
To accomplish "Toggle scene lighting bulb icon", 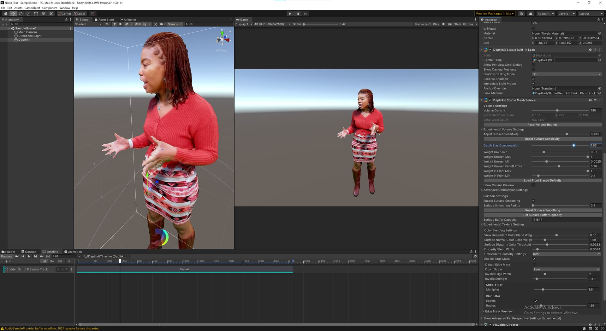I will click(x=115, y=24).
